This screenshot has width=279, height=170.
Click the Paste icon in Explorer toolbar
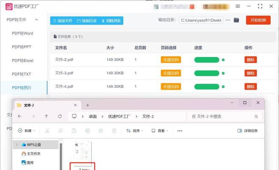74,131
